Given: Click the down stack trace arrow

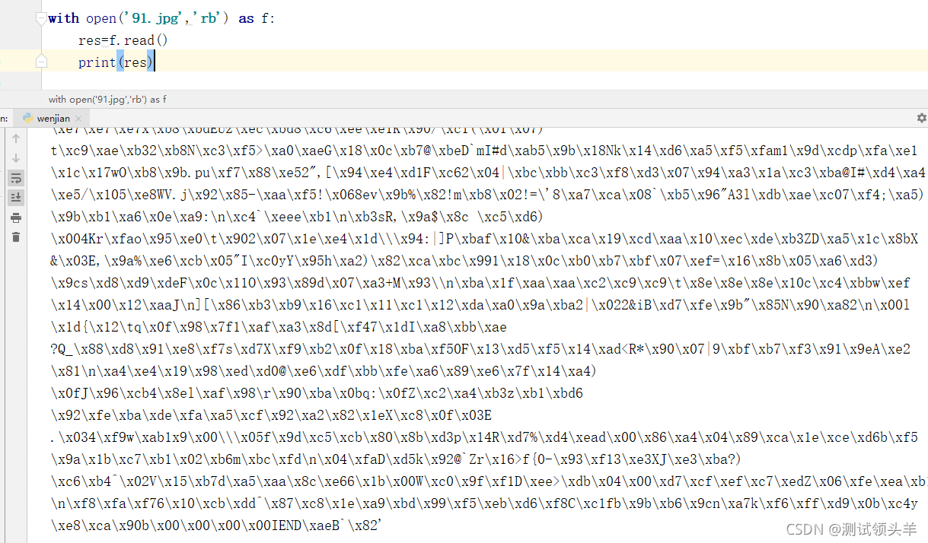Looking at the screenshot, I should [x=16, y=158].
